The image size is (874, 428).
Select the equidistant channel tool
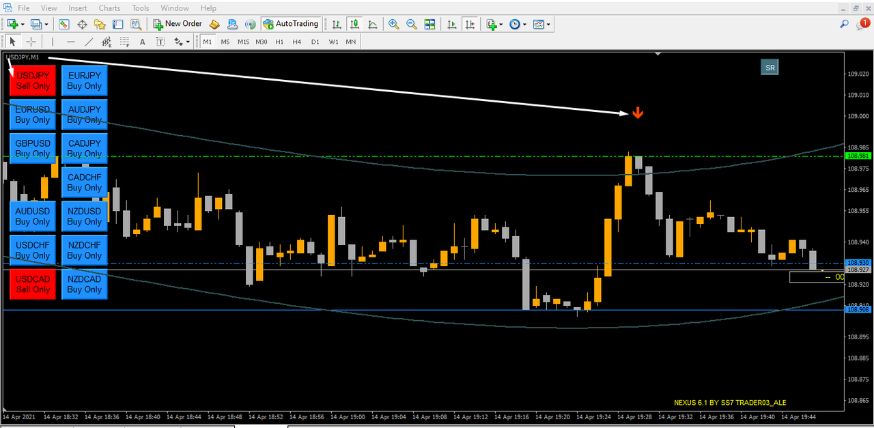pyautogui.click(x=107, y=42)
